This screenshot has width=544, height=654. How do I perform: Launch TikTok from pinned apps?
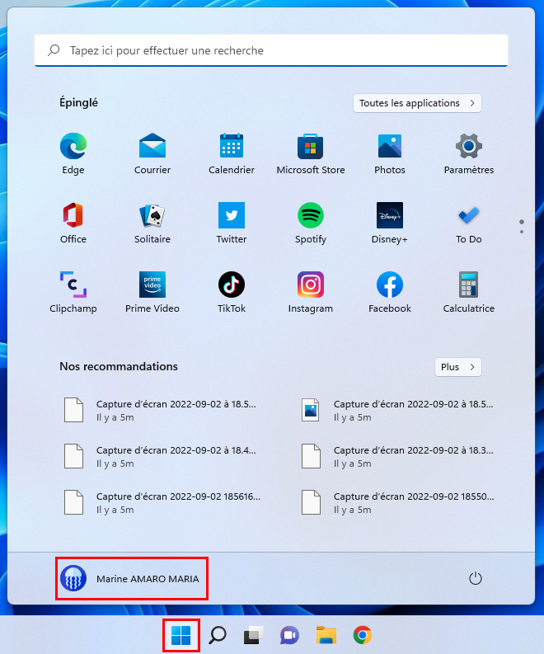tap(232, 292)
